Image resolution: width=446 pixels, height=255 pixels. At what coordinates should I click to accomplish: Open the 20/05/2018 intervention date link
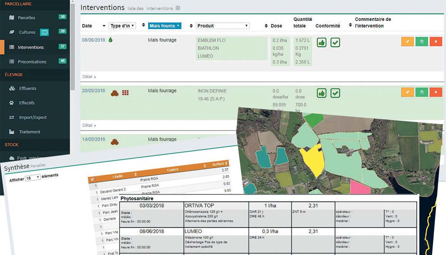click(x=94, y=90)
